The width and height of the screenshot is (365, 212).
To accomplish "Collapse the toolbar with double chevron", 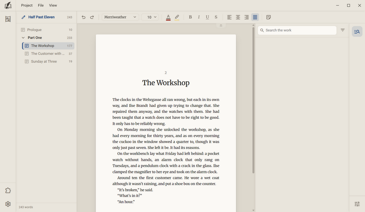I will point(221,26).
